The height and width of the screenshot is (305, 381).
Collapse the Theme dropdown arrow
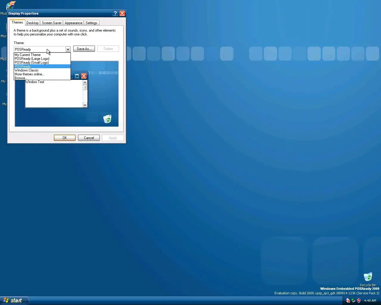pos(68,49)
